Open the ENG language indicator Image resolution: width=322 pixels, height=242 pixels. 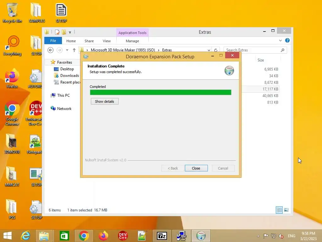pos(291,236)
